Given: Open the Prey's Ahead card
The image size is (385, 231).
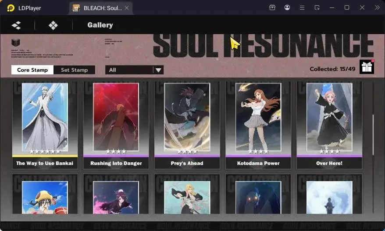Looking at the screenshot, I should [x=187, y=125].
